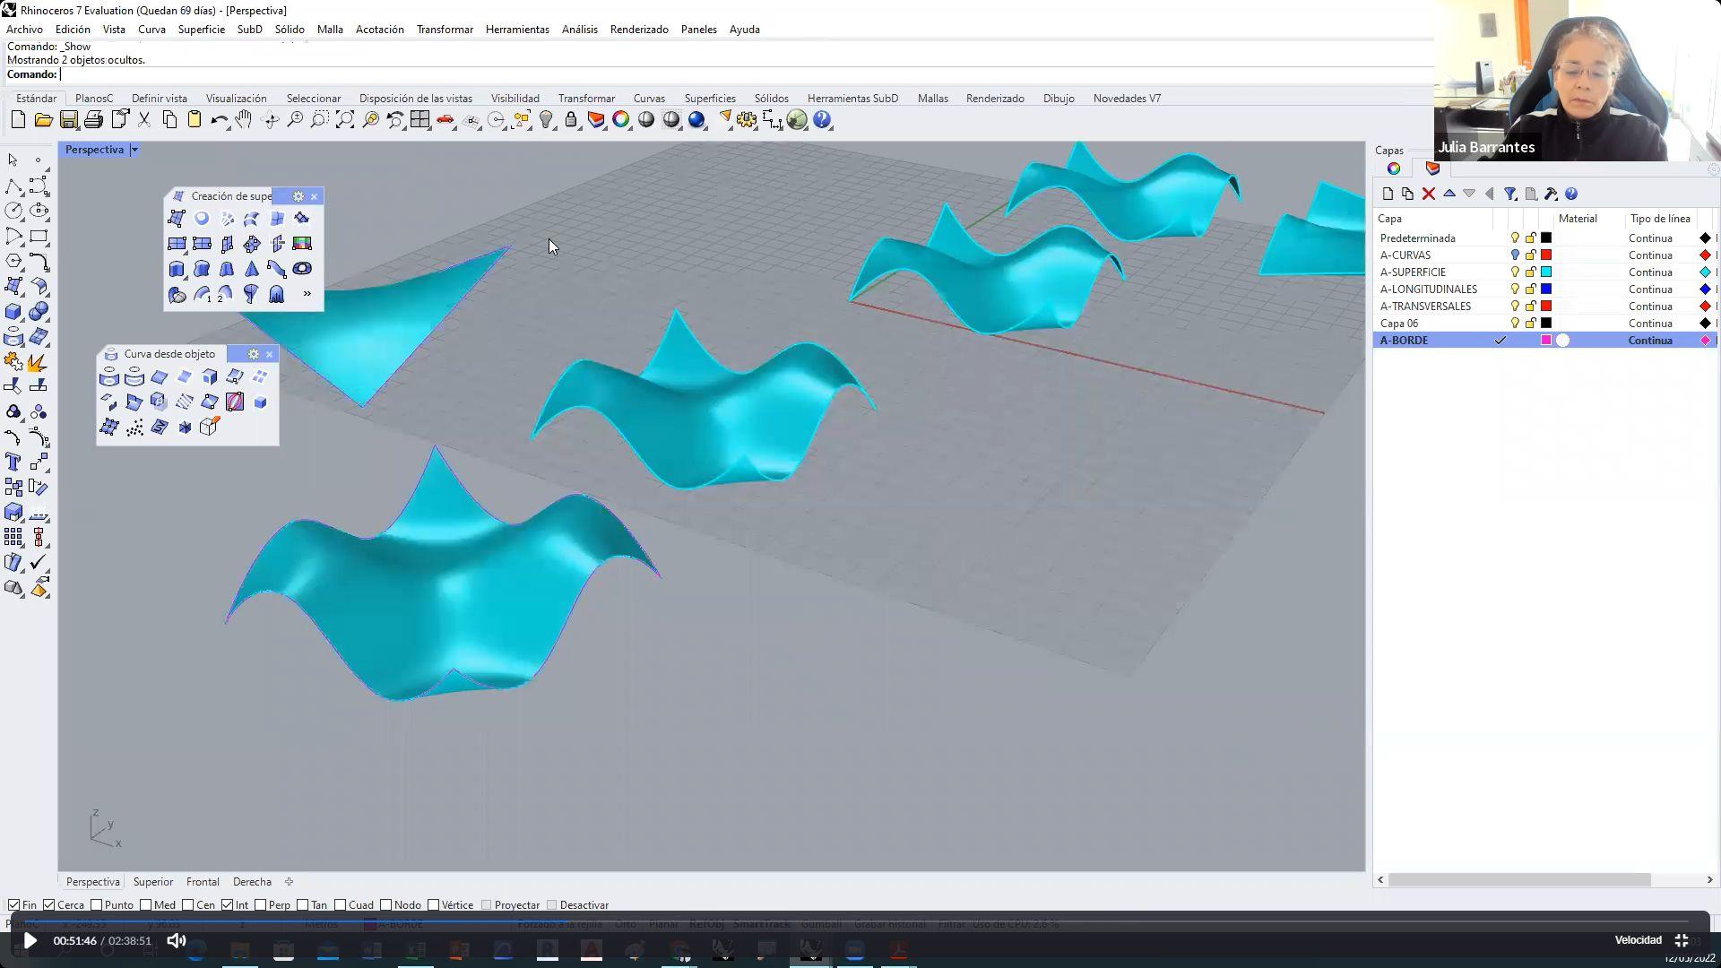Toggle the Fin object snap checkbox

(x=13, y=905)
